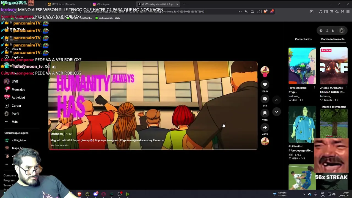Image resolution: width=352 pixels, height=198 pixels.
Task: Open sachauzumaki bookmark in bookmarks bar
Action: tap(108, 18)
